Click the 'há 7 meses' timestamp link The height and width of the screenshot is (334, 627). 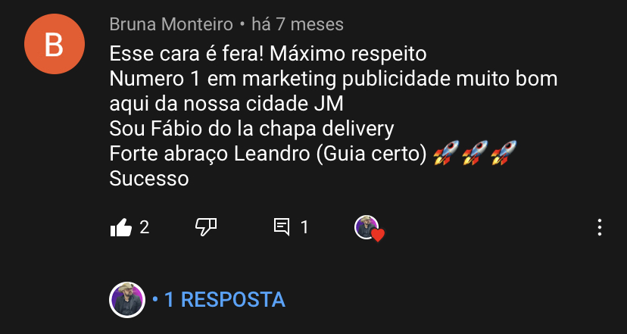(x=298, y=24)
